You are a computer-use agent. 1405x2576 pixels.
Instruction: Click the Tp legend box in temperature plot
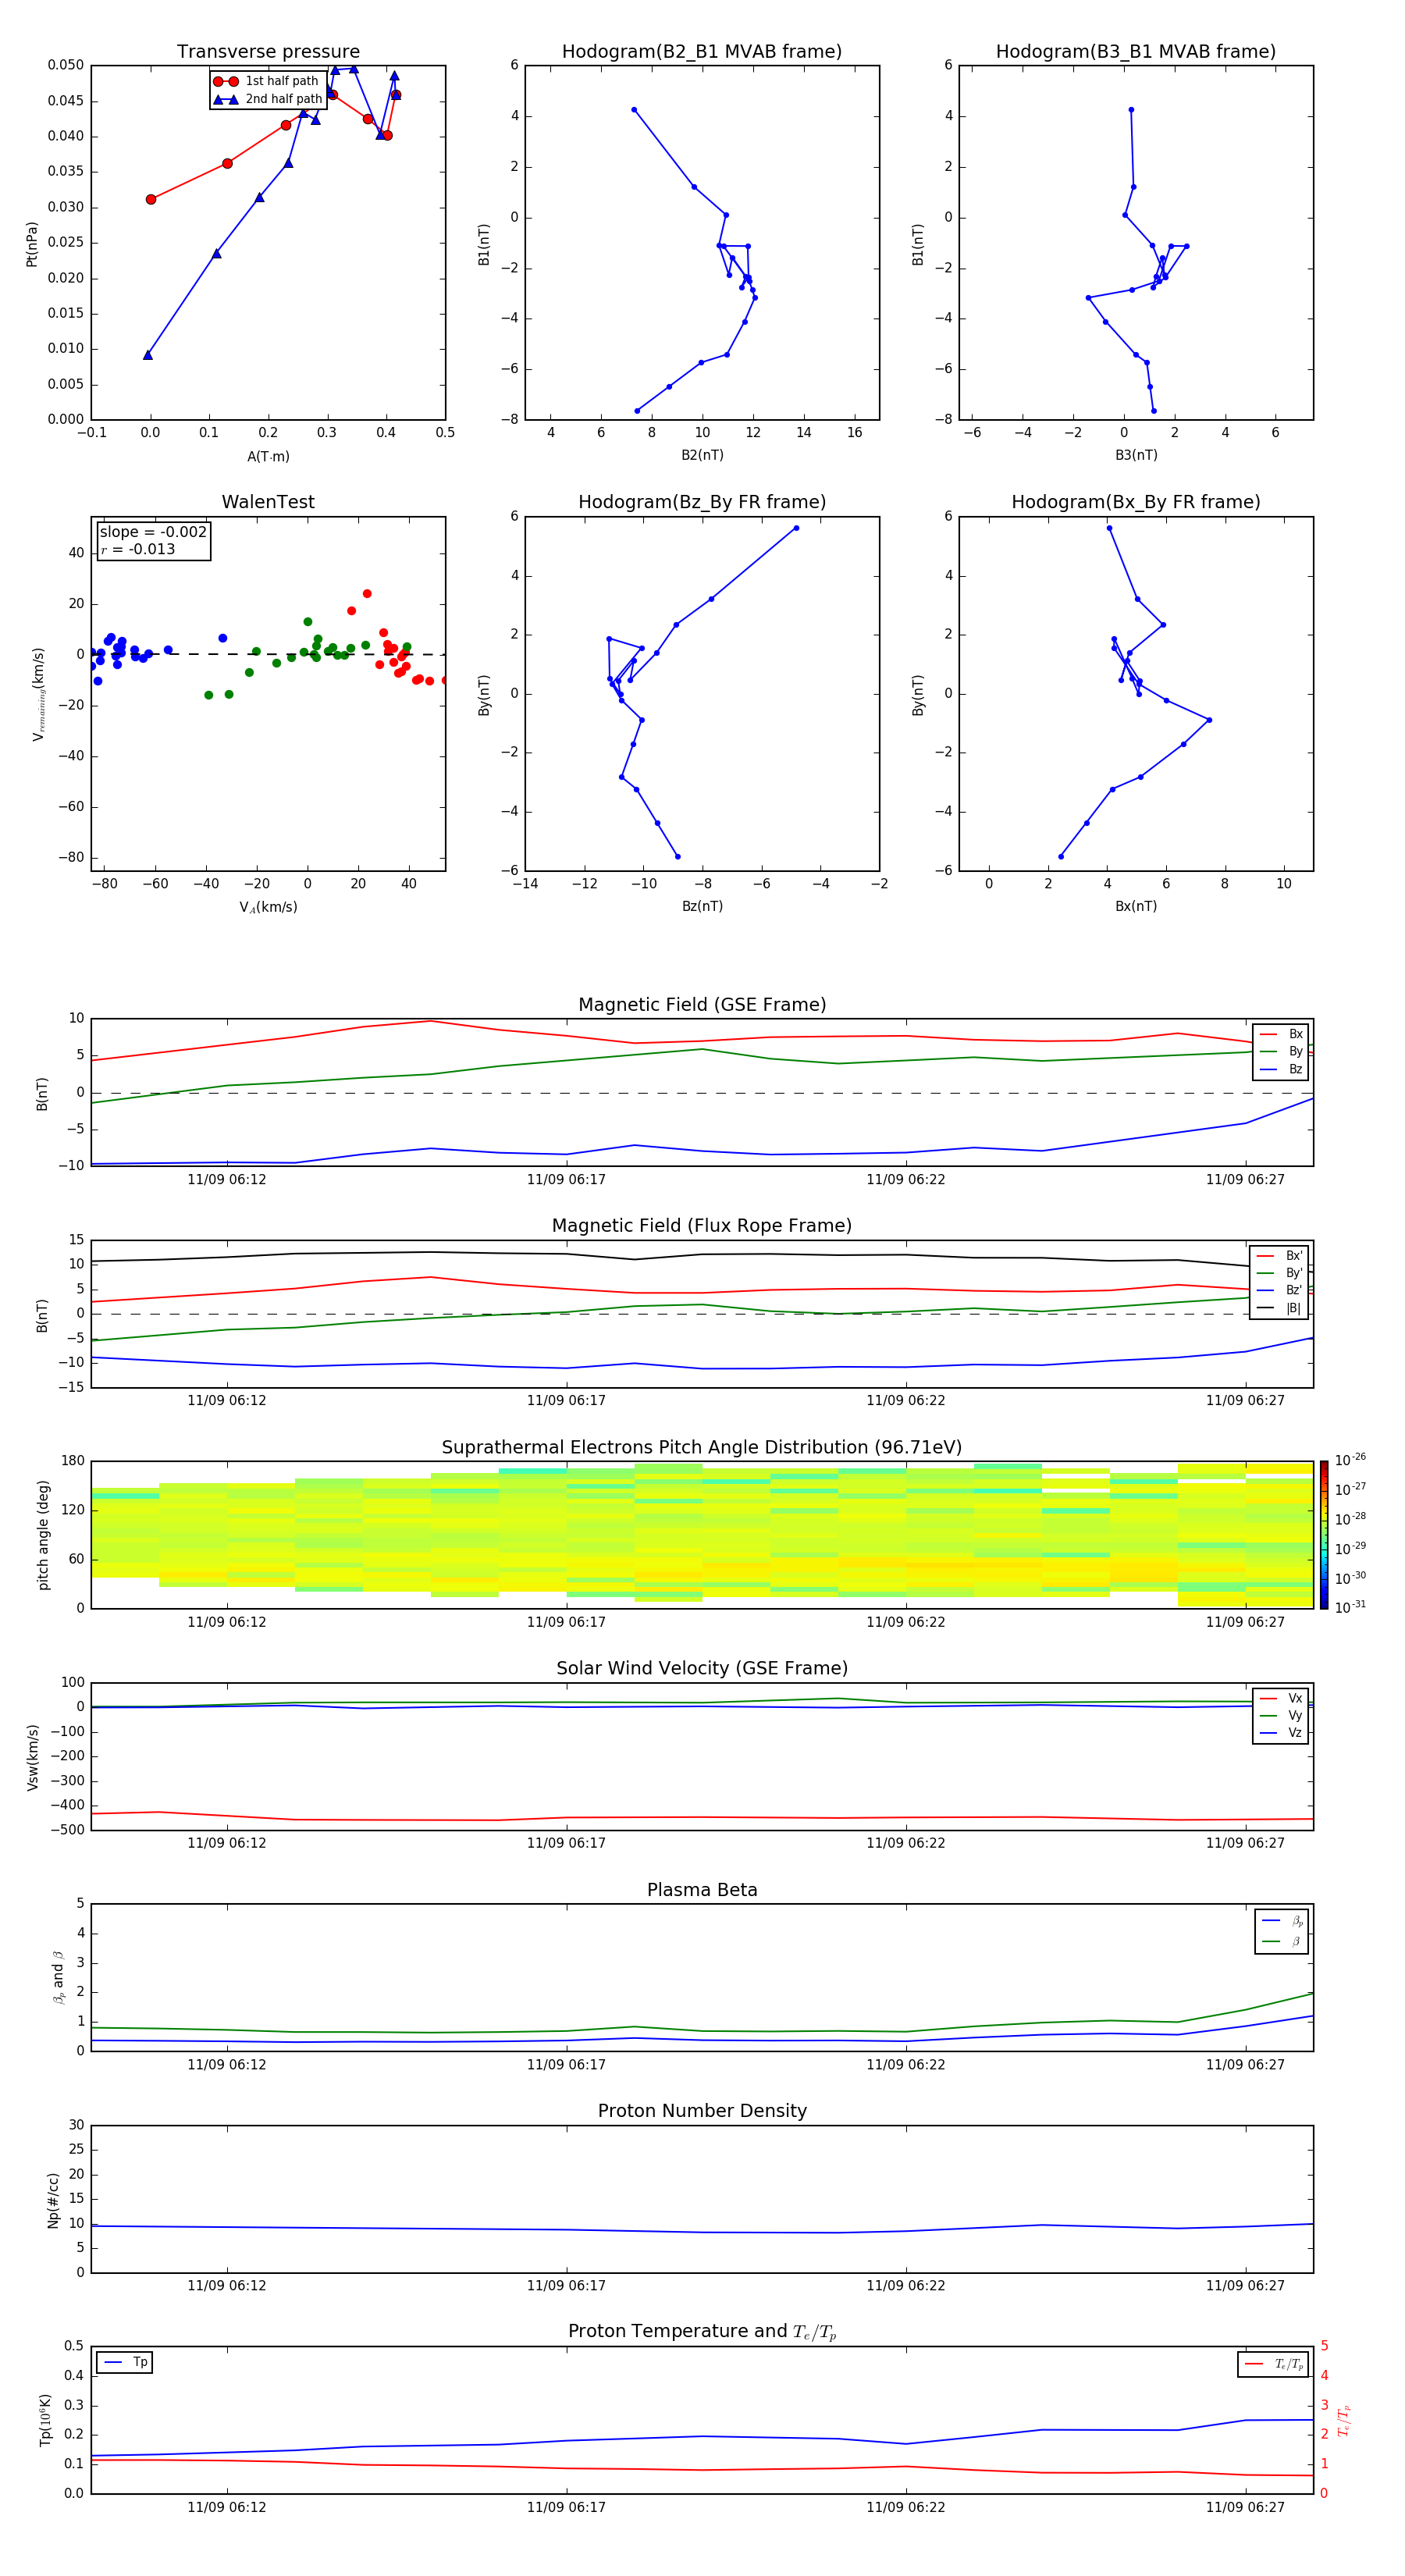[x=125, y=2362]
